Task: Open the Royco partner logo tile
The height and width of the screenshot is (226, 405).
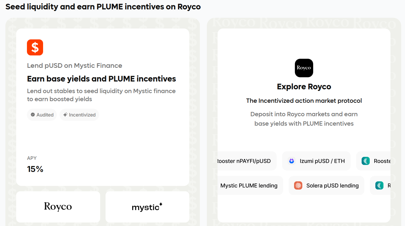Action: coord(58,207)
